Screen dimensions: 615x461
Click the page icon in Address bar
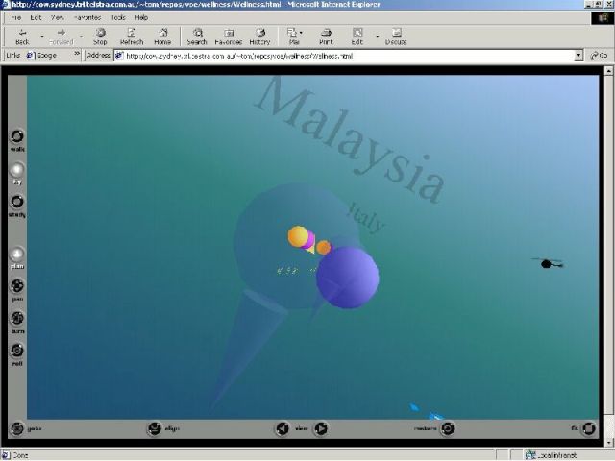[119, 56]
